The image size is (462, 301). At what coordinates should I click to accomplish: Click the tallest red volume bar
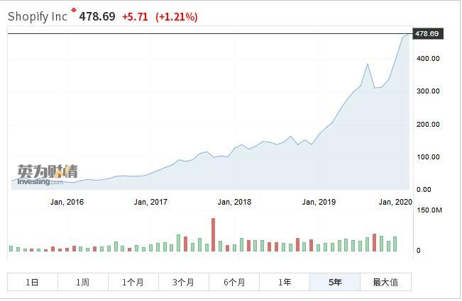(x=213, y=234)
